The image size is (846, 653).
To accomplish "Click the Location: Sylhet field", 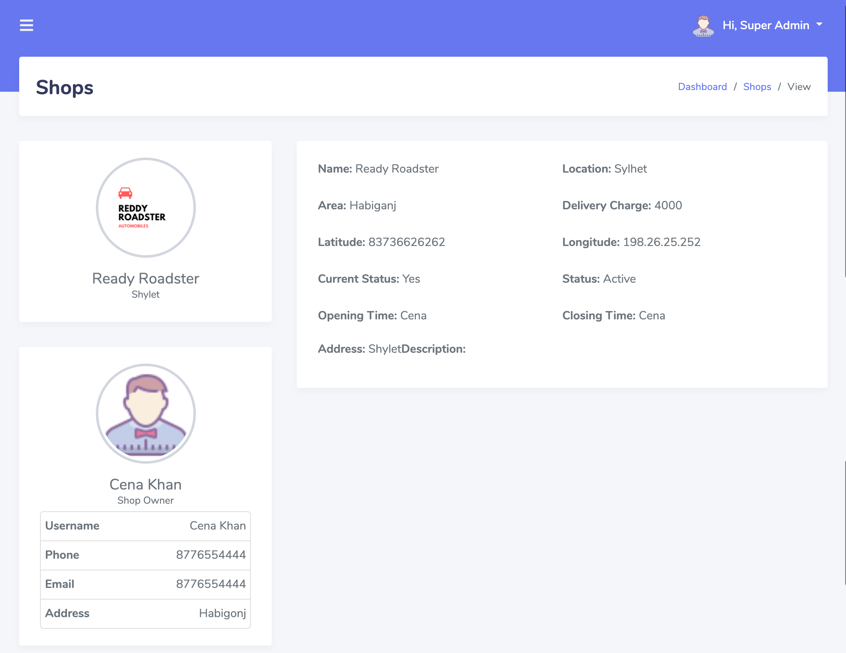I will tap(604, 169).
